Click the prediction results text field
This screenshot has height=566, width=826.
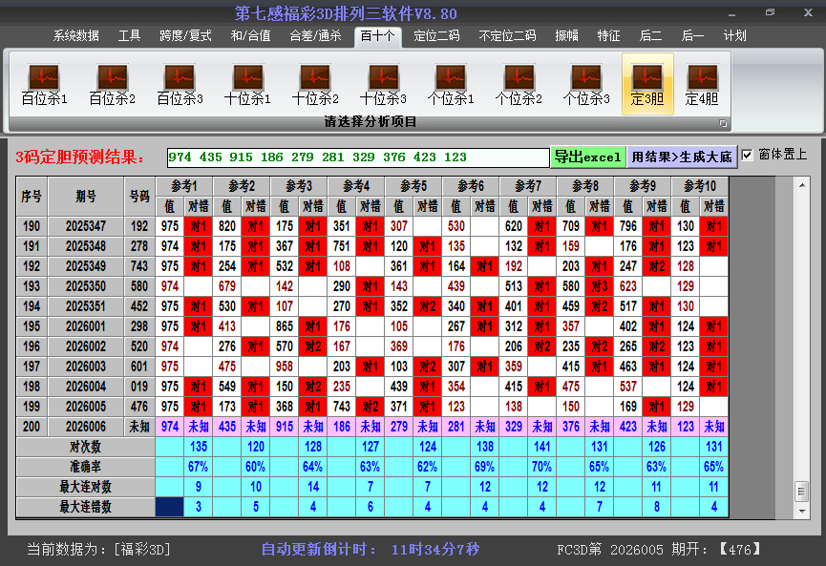[x=357, y=157]
